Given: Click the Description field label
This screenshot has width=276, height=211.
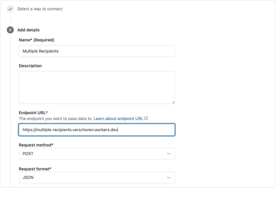Looking at the screenshot, I should click(x=30, y=66).
